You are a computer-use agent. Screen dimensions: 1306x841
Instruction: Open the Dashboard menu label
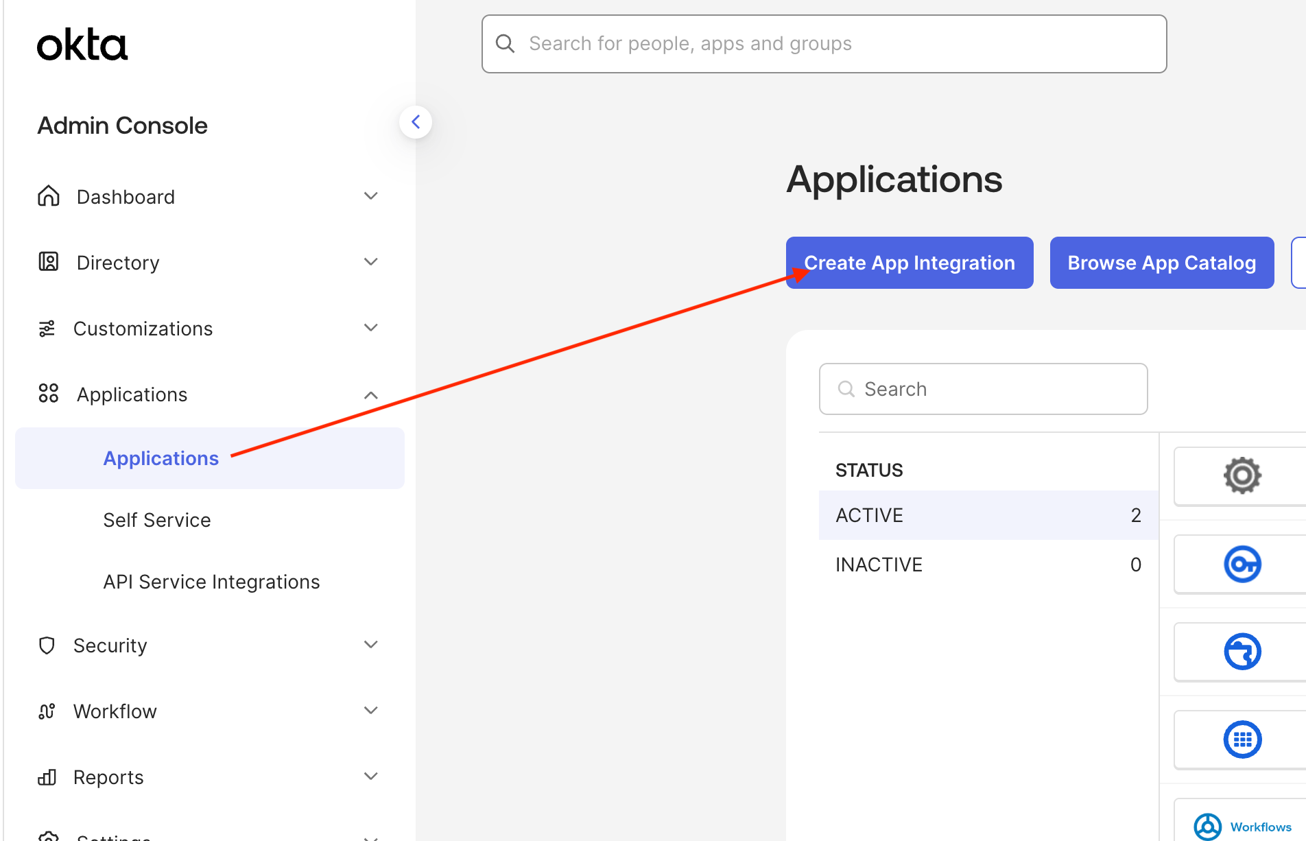tap(126, 197)
